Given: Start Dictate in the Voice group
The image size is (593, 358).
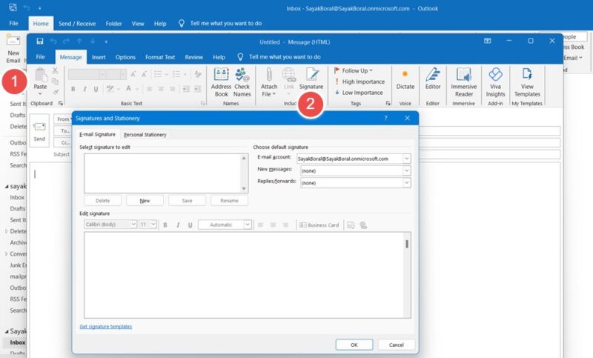Looking at the screenshot, I should [405, 79].
